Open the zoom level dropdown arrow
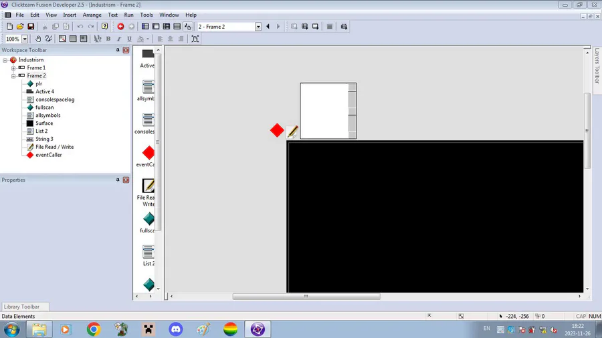 (x=25, y=39)
